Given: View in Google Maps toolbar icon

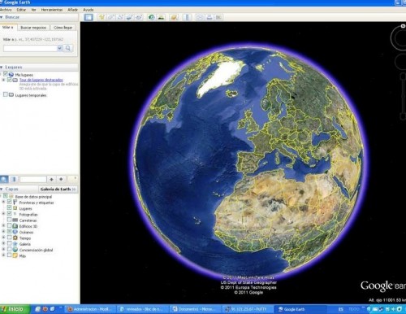Looking at the screenshot, I should (218, 17).
